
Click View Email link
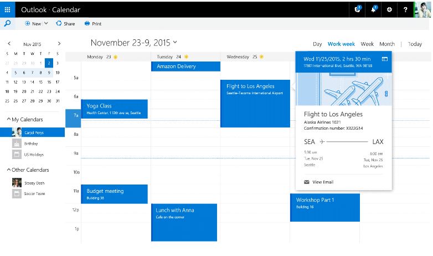323,182
